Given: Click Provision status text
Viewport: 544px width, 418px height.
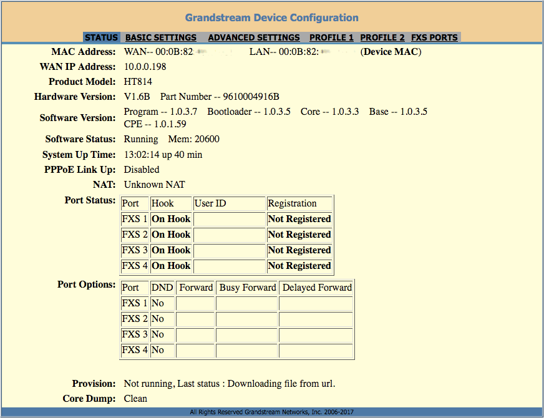Looking at the screenshot, I should click(x=230, y=384).
